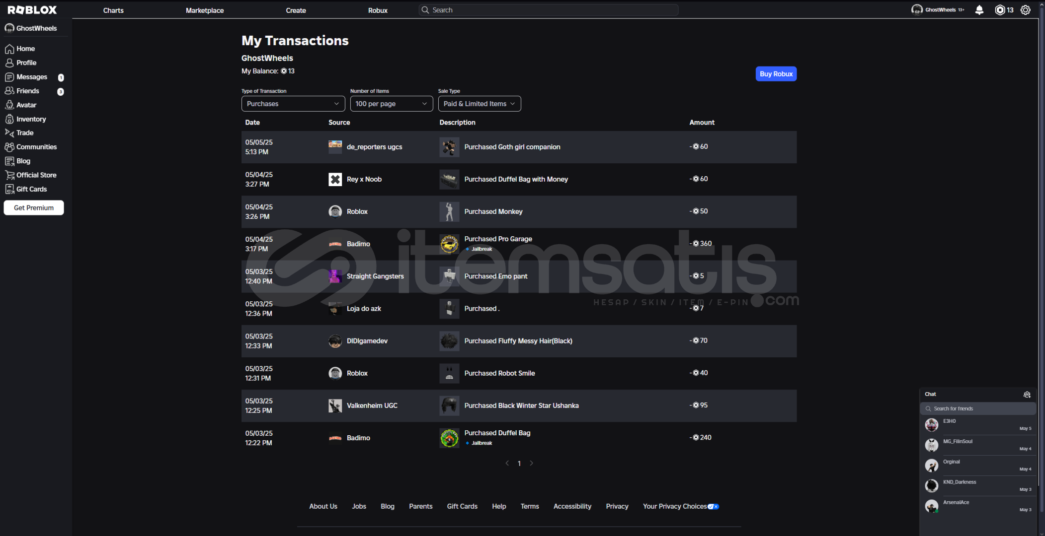Open the About Us footer link
1045x536 pixels.
click(x=323, y=506)
